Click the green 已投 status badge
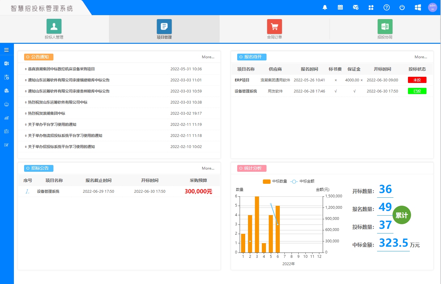The height and width of the screenshot is (284, 441). [x=417, y=91]
